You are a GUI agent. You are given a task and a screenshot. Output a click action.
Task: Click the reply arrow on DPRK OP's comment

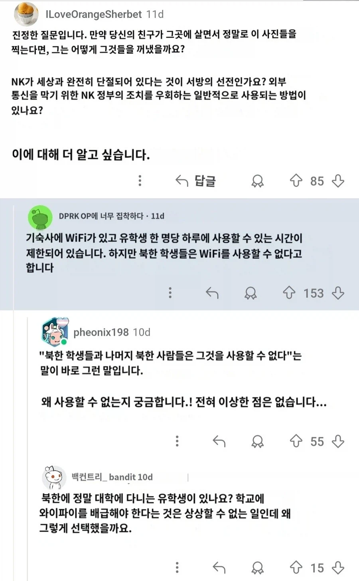click(212, 293)
